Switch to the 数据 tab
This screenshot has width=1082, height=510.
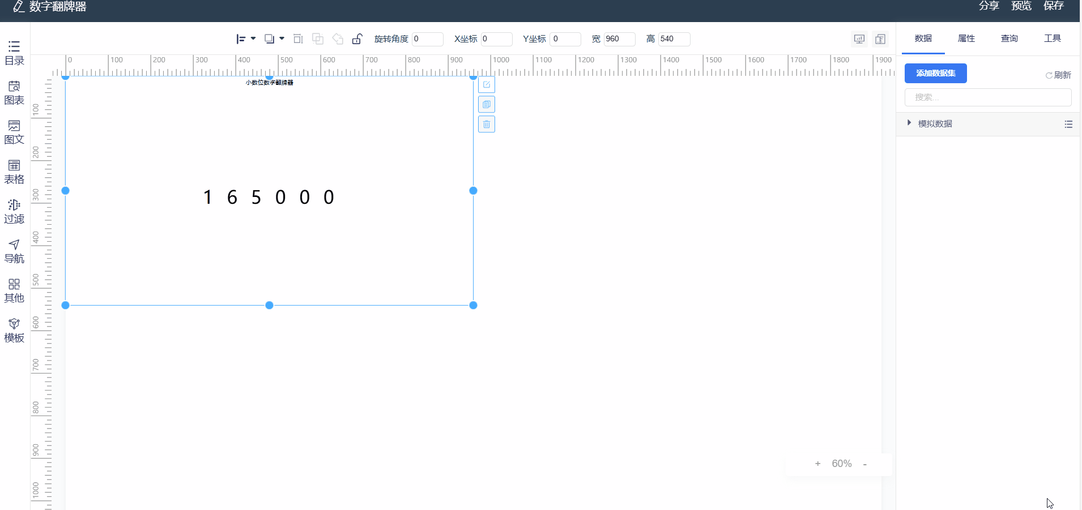[923, 38]
